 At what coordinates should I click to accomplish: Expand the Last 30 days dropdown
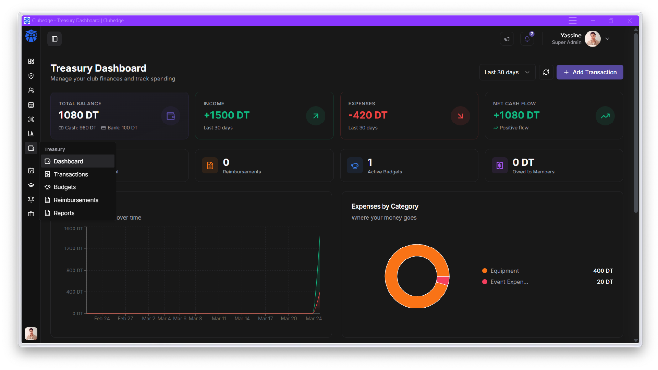(x=507, y=72)
